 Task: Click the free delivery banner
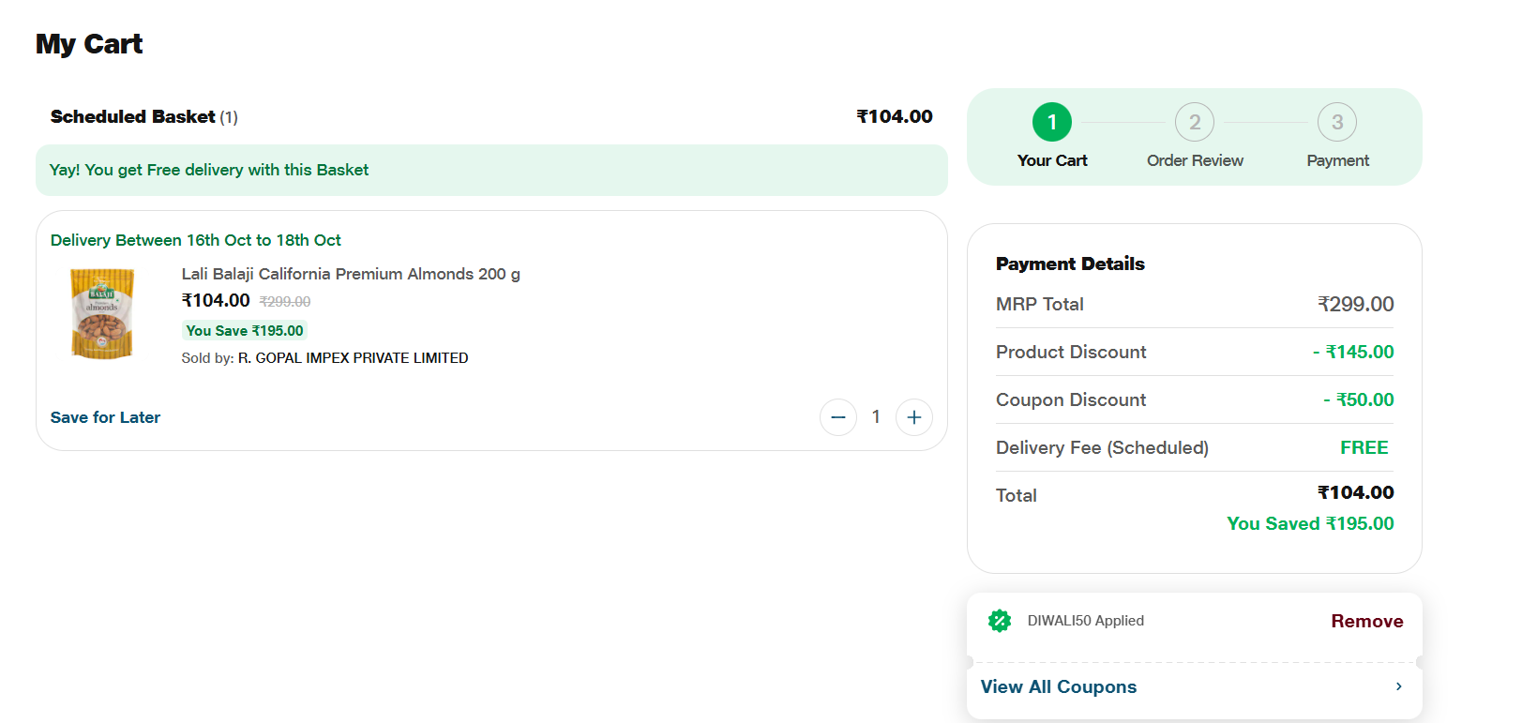coord(490,170)
